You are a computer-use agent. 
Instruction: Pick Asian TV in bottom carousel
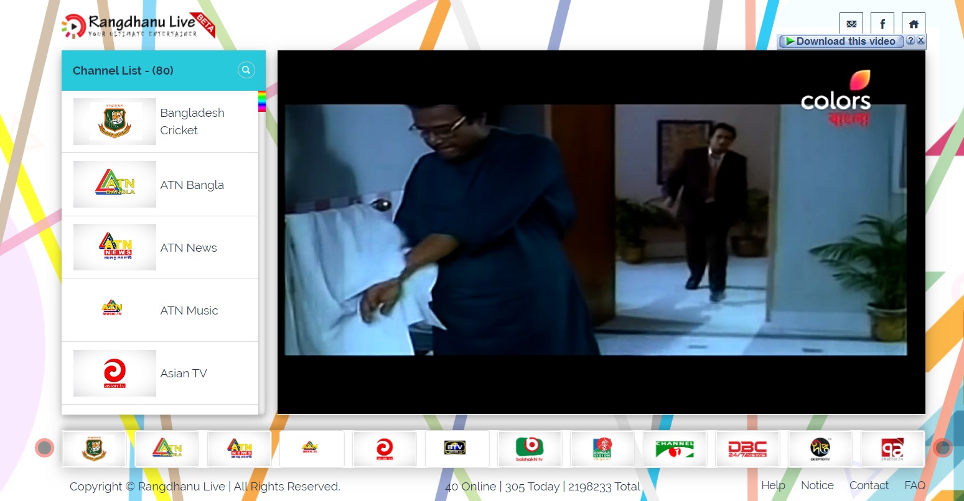385,449
